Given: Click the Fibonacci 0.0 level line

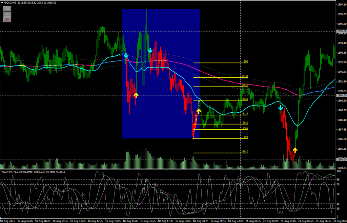Looking at the screenshot, I should (220, 138).
